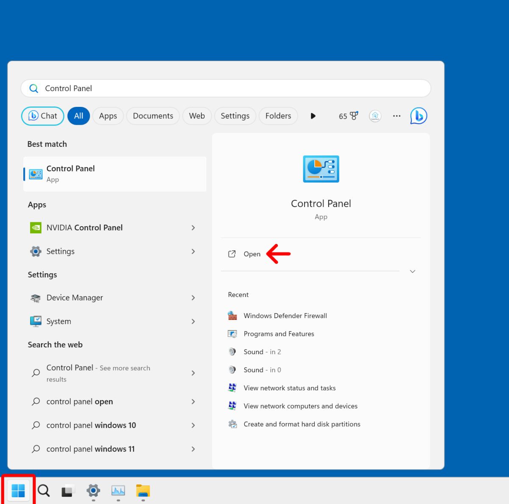Click the Bing icon in search panel
The image size is (509, 504).
(418, 116)
